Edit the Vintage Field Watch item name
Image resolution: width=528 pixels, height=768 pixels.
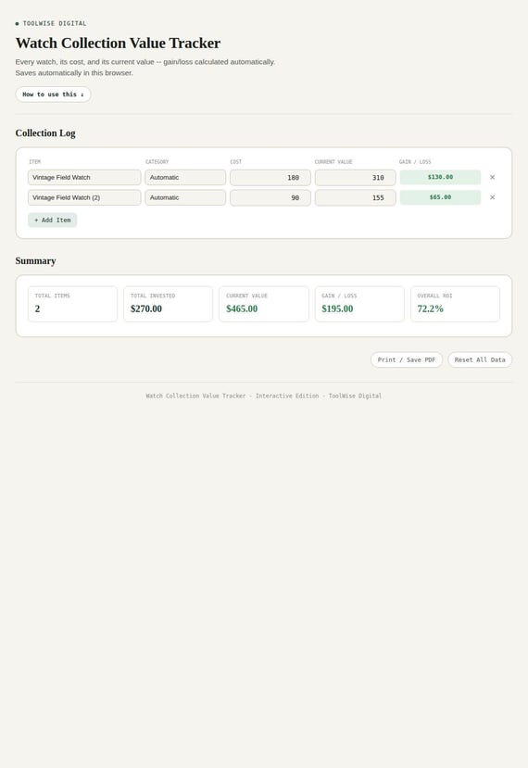coord(84,177)
